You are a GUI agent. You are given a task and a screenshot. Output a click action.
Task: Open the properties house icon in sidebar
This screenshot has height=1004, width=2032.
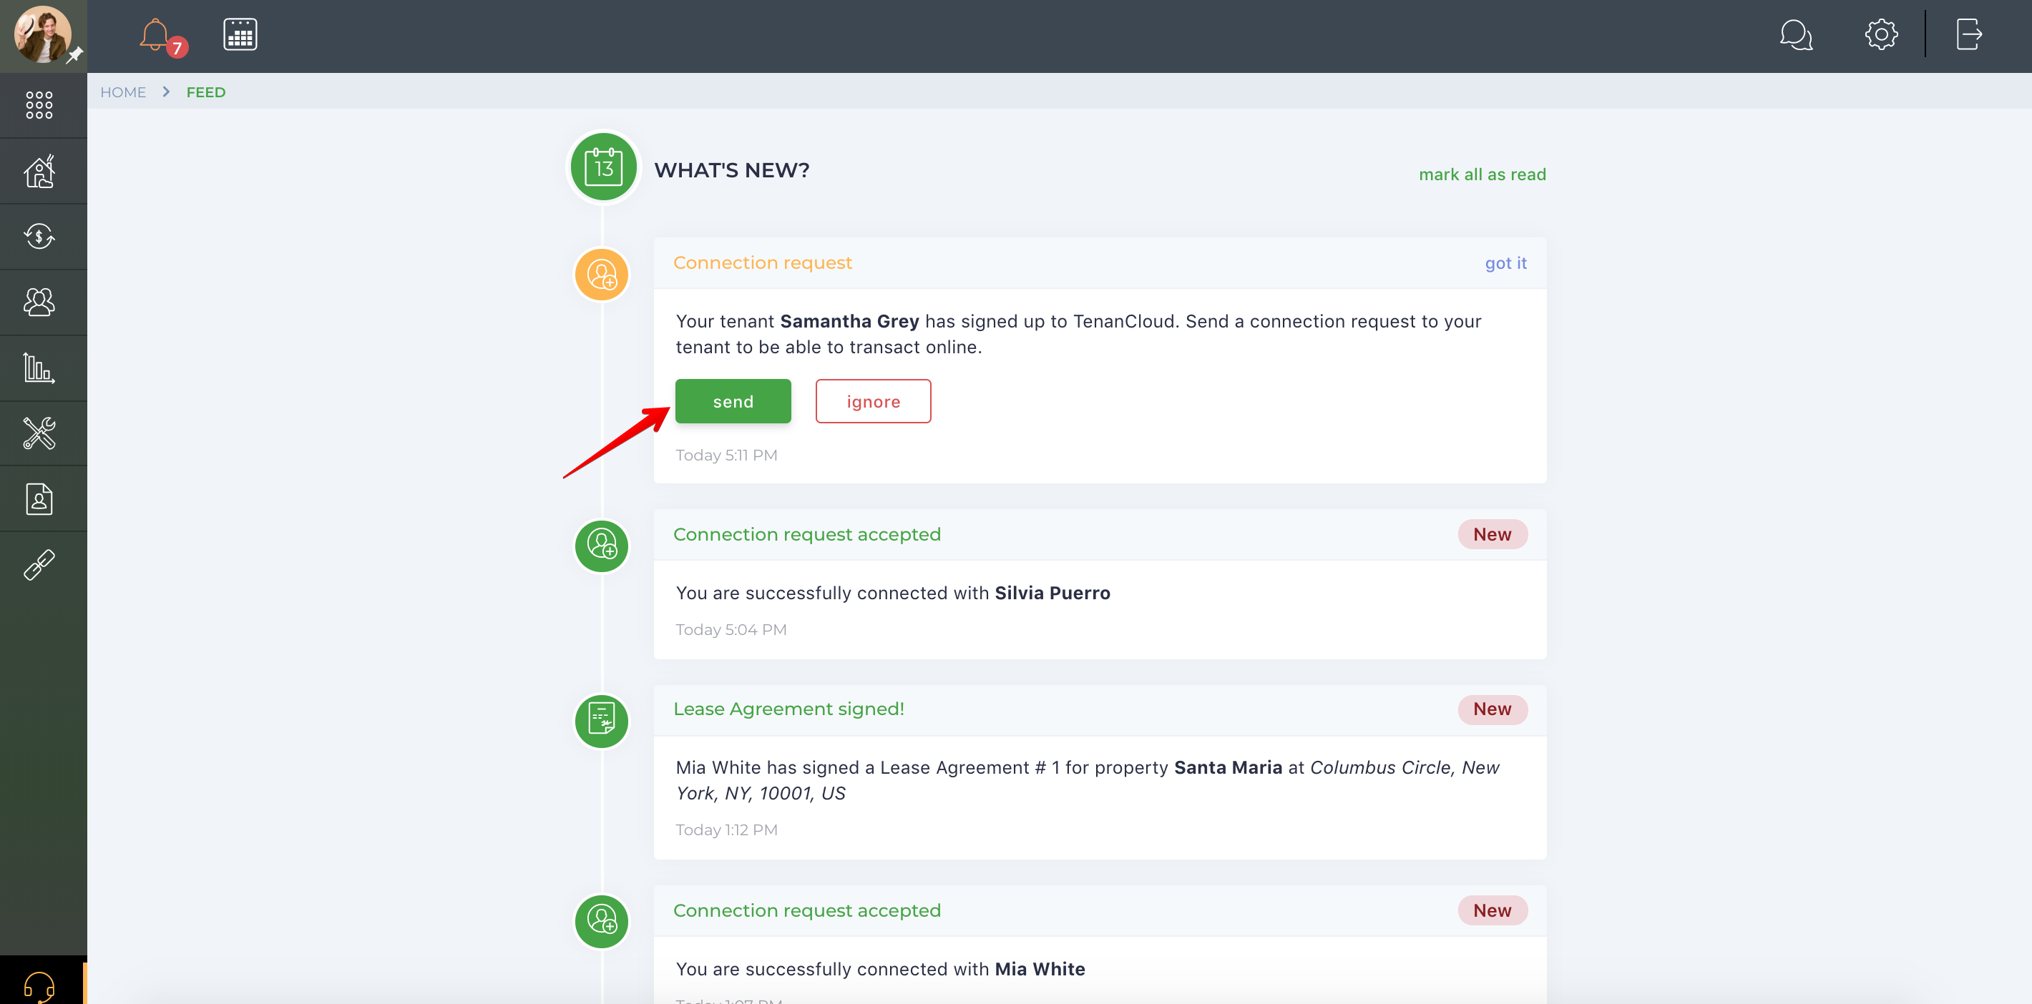tap(39, 171)
